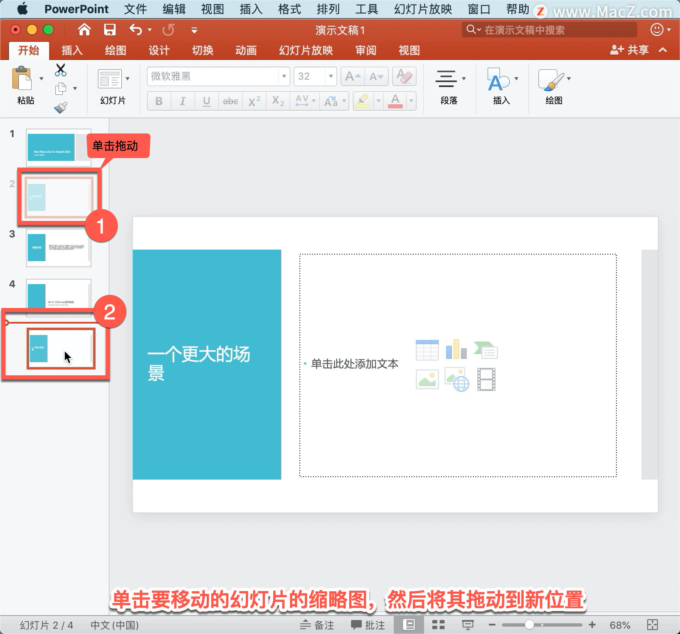Insert a table via placeholder icon
This screenshot has width=680, height=634.
point(427,350)
